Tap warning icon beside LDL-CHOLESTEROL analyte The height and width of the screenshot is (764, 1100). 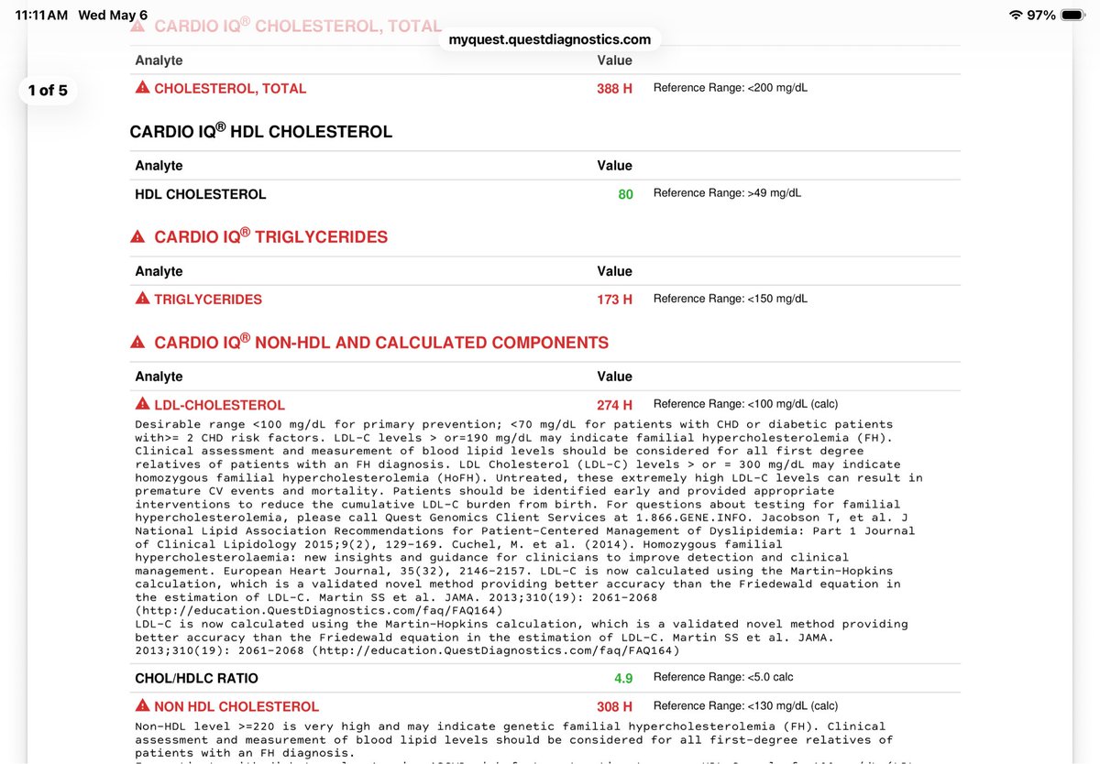[x=142, y=404]
